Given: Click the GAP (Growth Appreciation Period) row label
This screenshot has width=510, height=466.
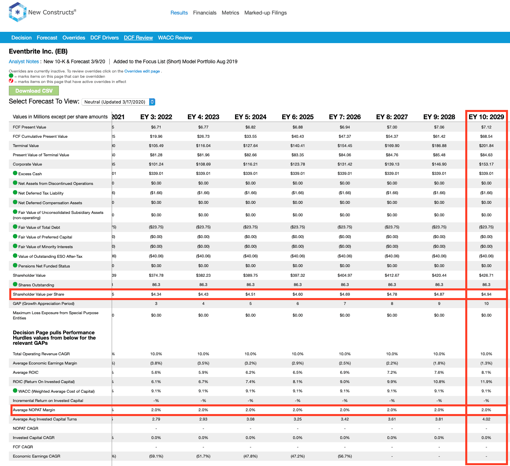Looking at the screenshot, I should [x=44, y=303].
